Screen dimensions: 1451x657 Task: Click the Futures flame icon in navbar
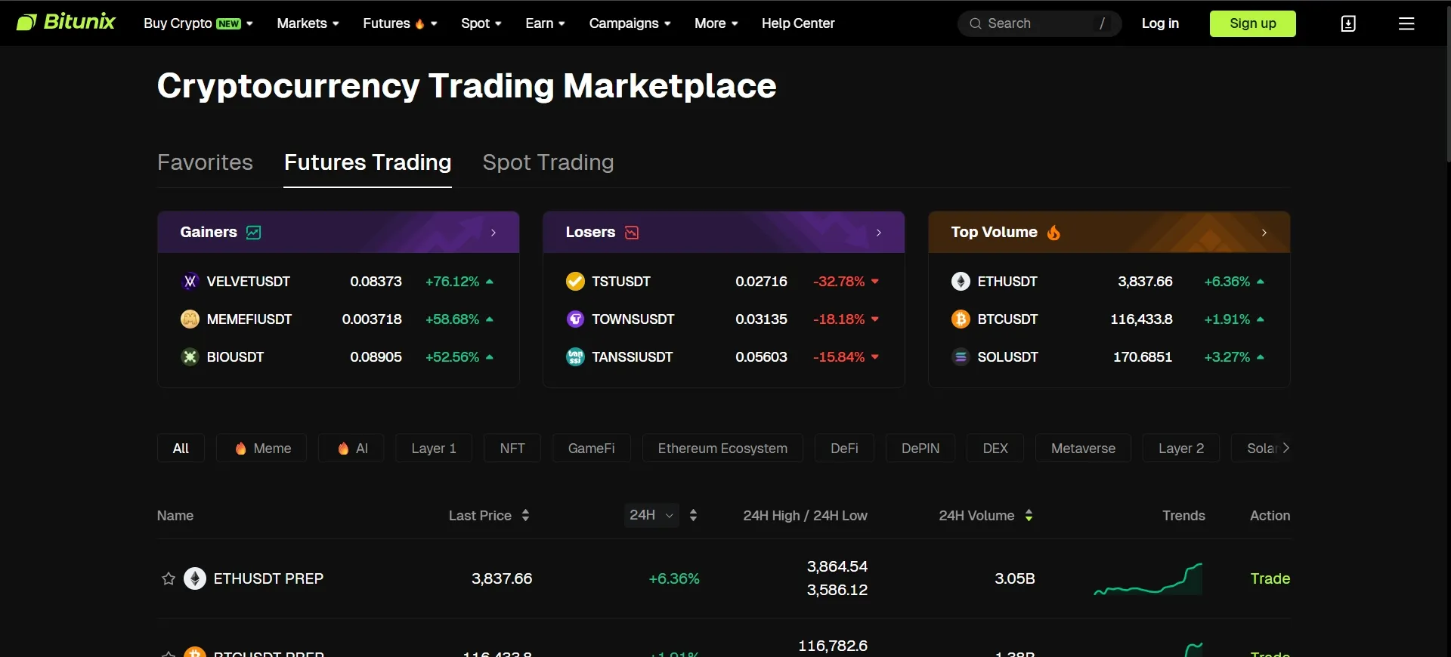pyautogui.click(x=419, y=23)
